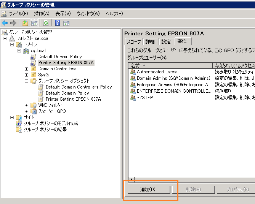The height and width of the screenshot is (204, 255).
Task: Click the 削除(R) button
Action: pyautogui.click(x=194, y=190)
